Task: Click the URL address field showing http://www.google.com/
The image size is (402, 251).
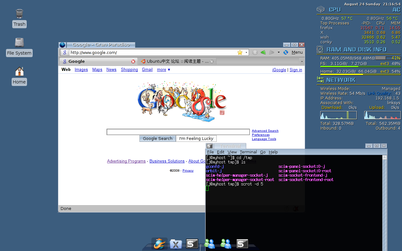Action: point(153,52)
